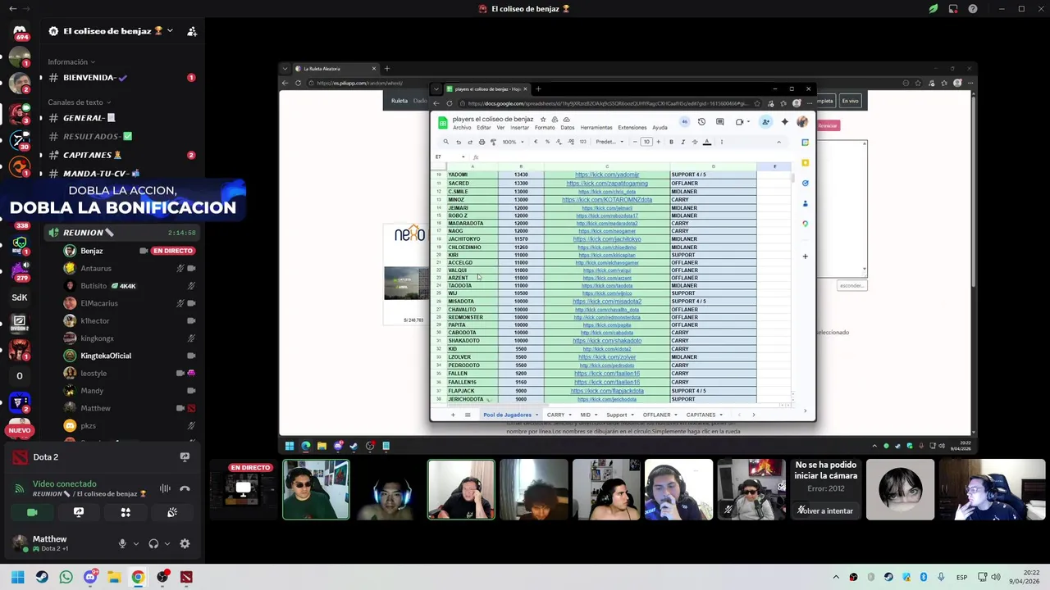Open the MANDA-TU-CV channel
Image resolution: width=1050 pixels, height=590 pixels.
121,173
